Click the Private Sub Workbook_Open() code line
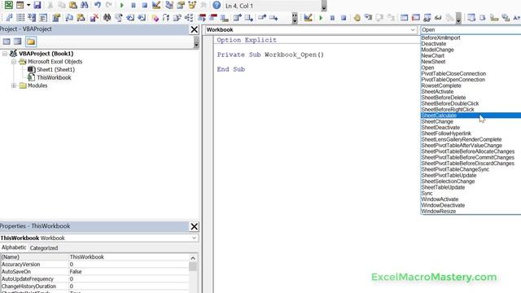The image size is (521, 293). click(x=270, y=55)
